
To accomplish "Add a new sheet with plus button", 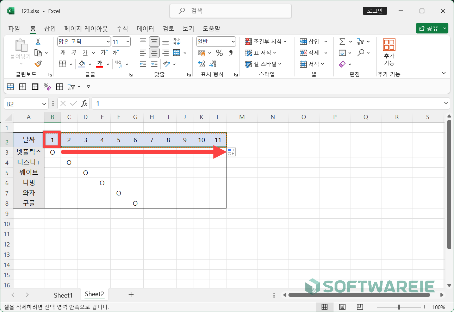I will click(131, 295).
